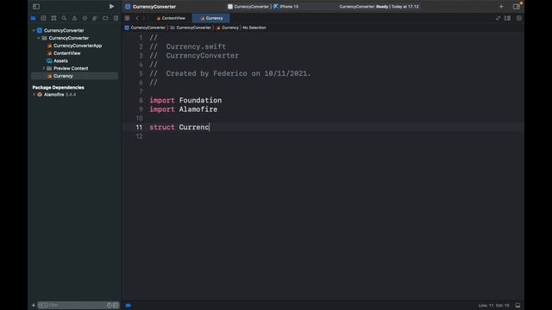The width and height of the screenshot is (552, 310).
Task: Click the import Alamofire line
Action: (x=184, y=109)
